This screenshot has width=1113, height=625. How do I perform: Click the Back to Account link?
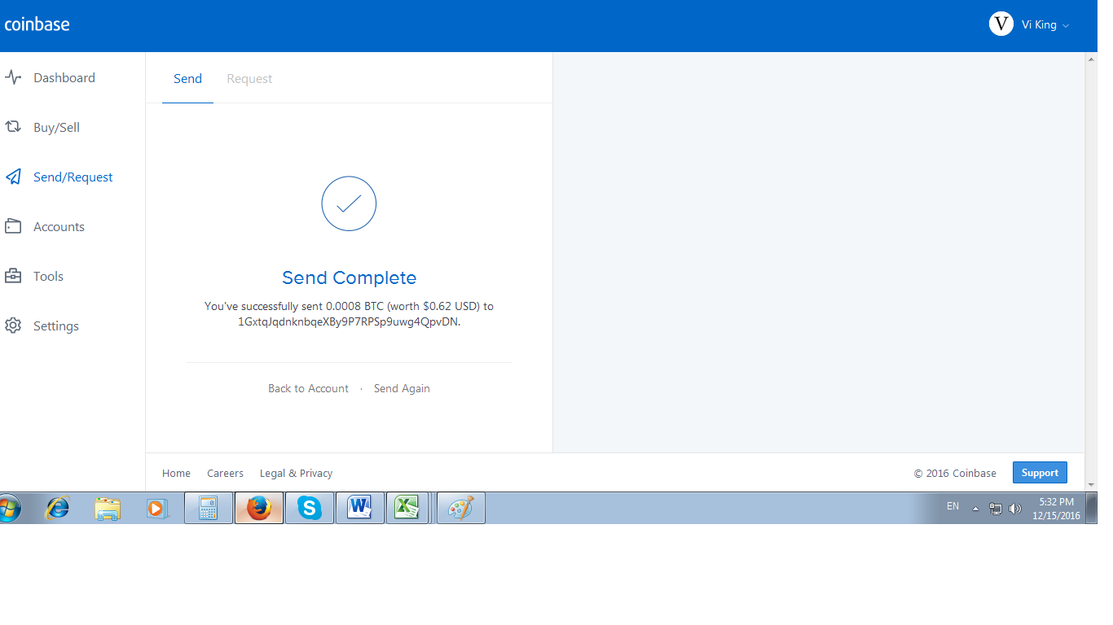click(308, 389)
